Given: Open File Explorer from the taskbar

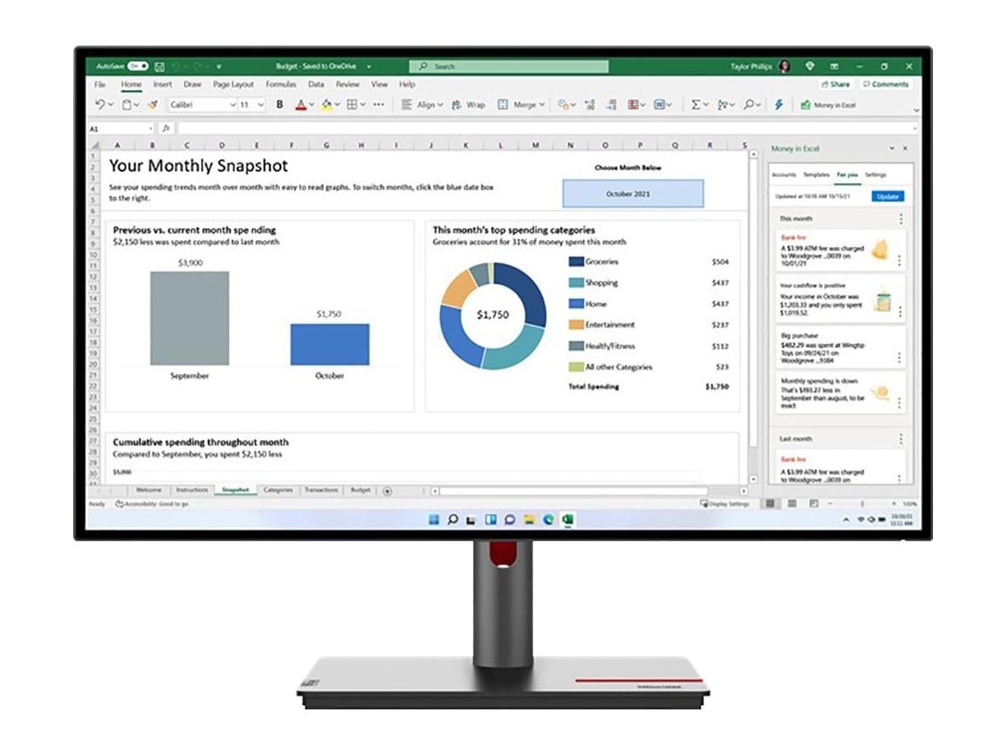Looking at the screenshot, I should [x=529, y=519].
